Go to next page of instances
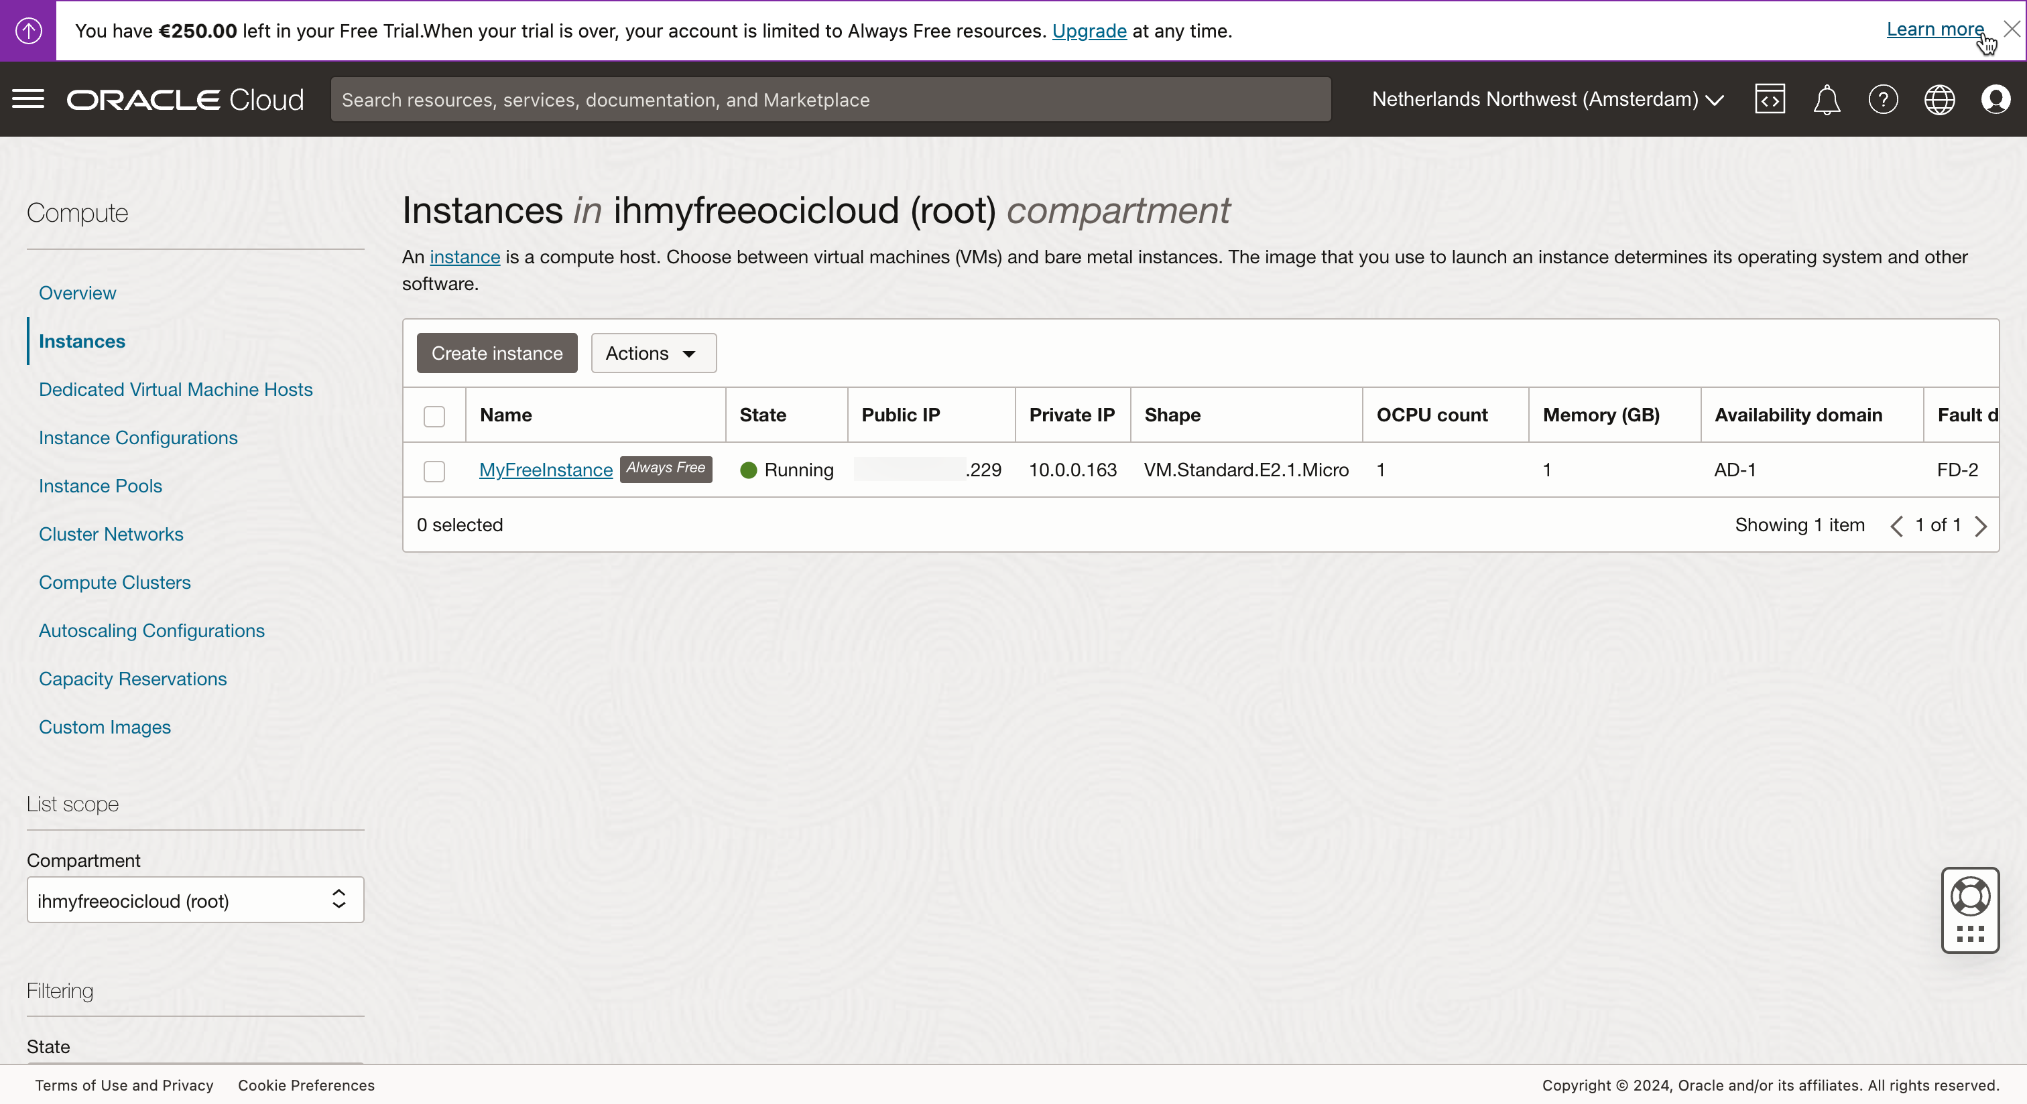Screen dimensions: 2027x1104 pyautogui.click(x=1981, y=525)
